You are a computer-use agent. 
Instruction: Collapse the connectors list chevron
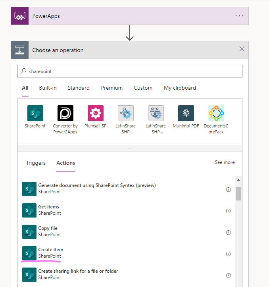pos(129,148)
